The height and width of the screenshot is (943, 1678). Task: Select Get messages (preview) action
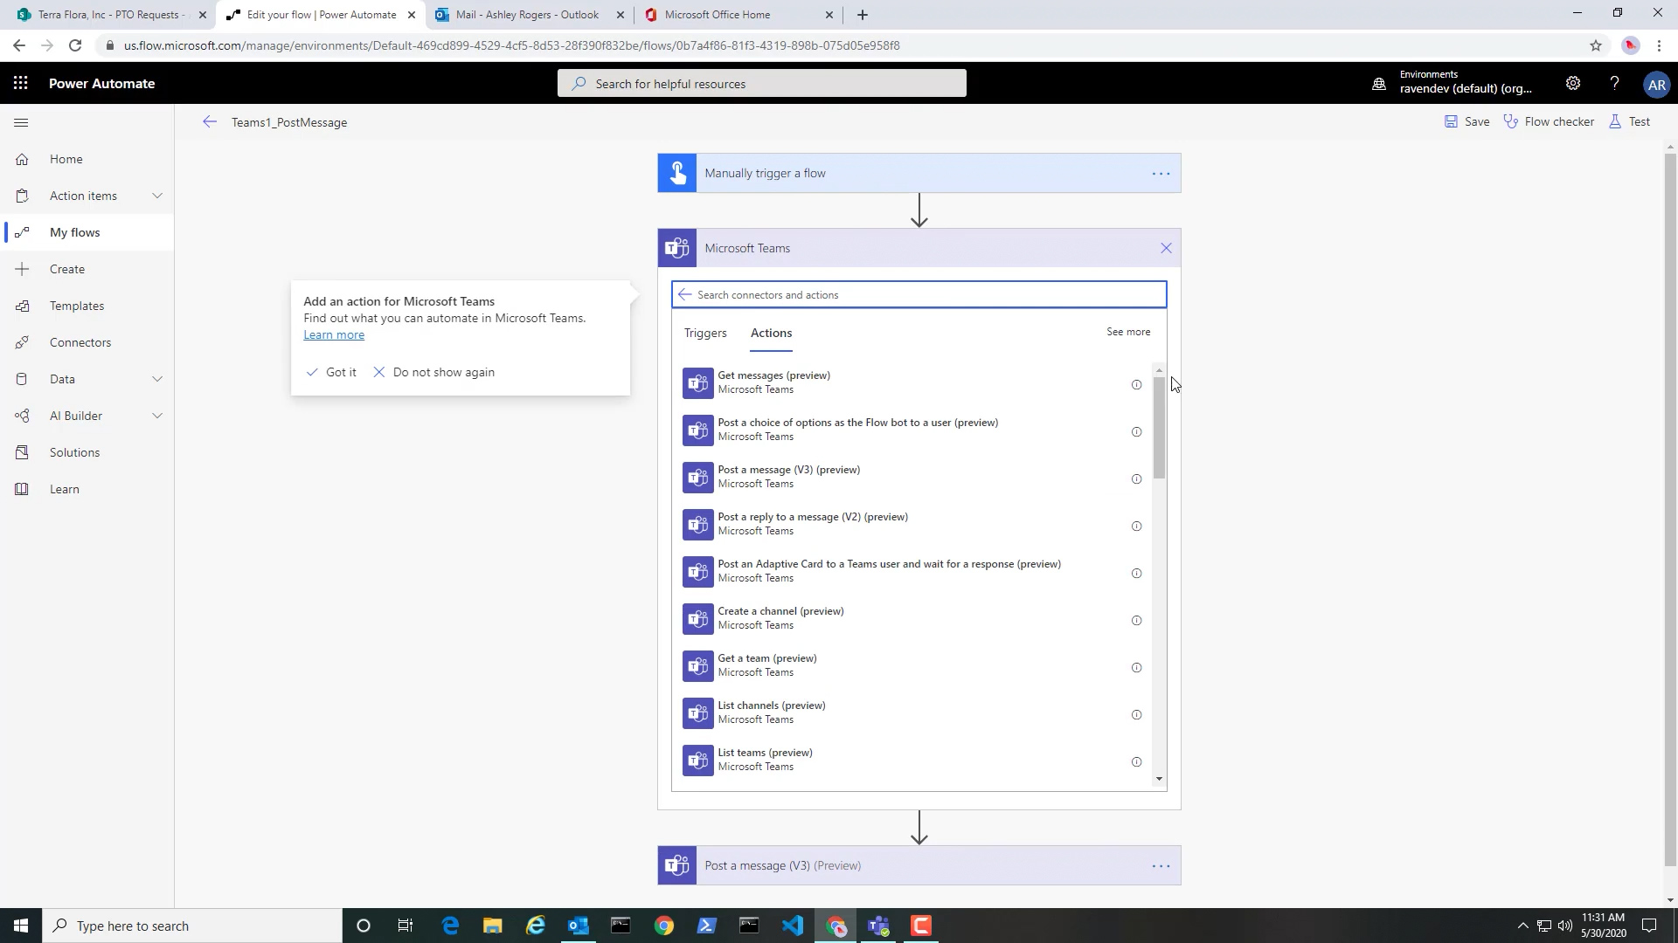(912, 382)
